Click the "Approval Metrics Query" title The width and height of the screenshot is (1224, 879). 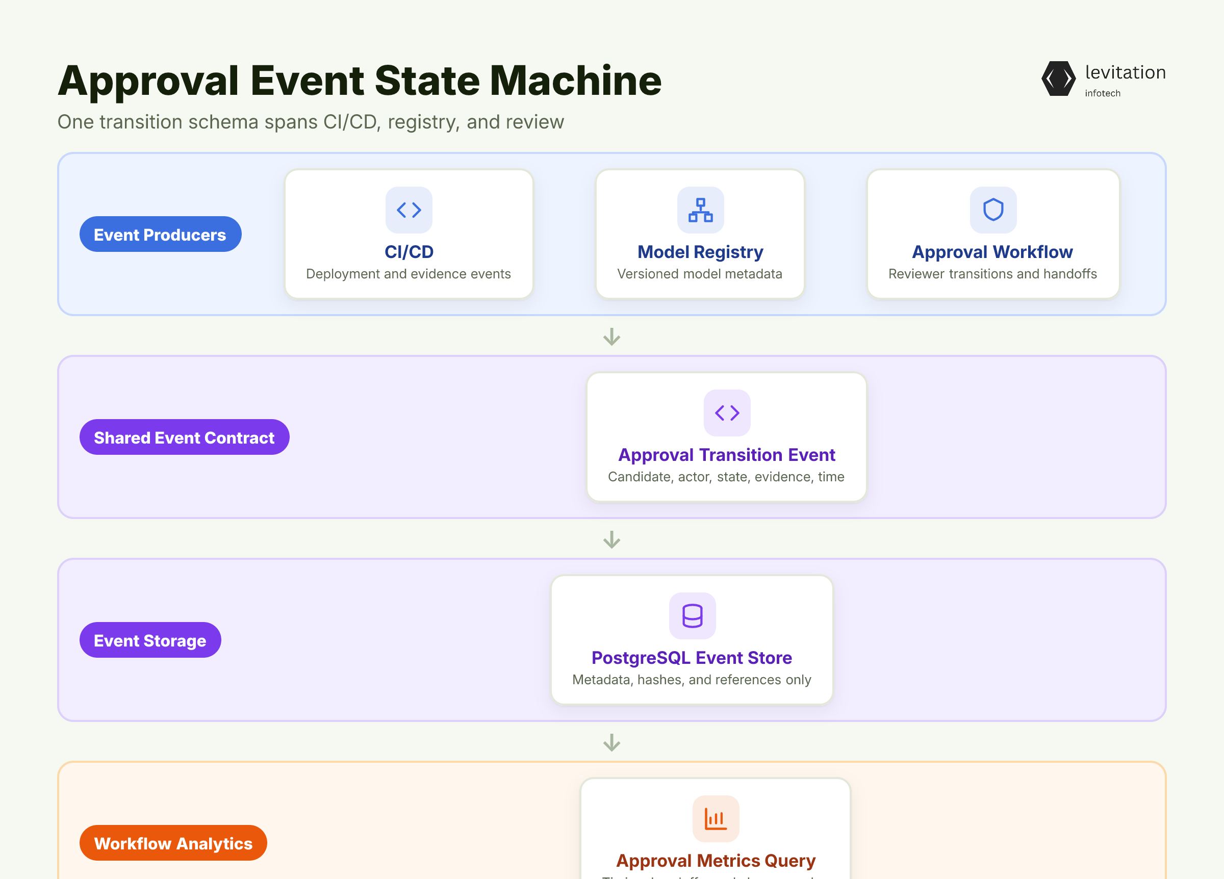(716, 861)
